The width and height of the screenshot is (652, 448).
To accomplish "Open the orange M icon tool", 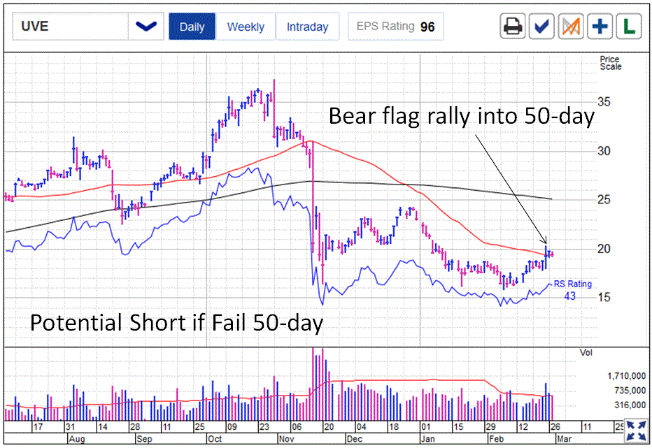I will [571, 26].
